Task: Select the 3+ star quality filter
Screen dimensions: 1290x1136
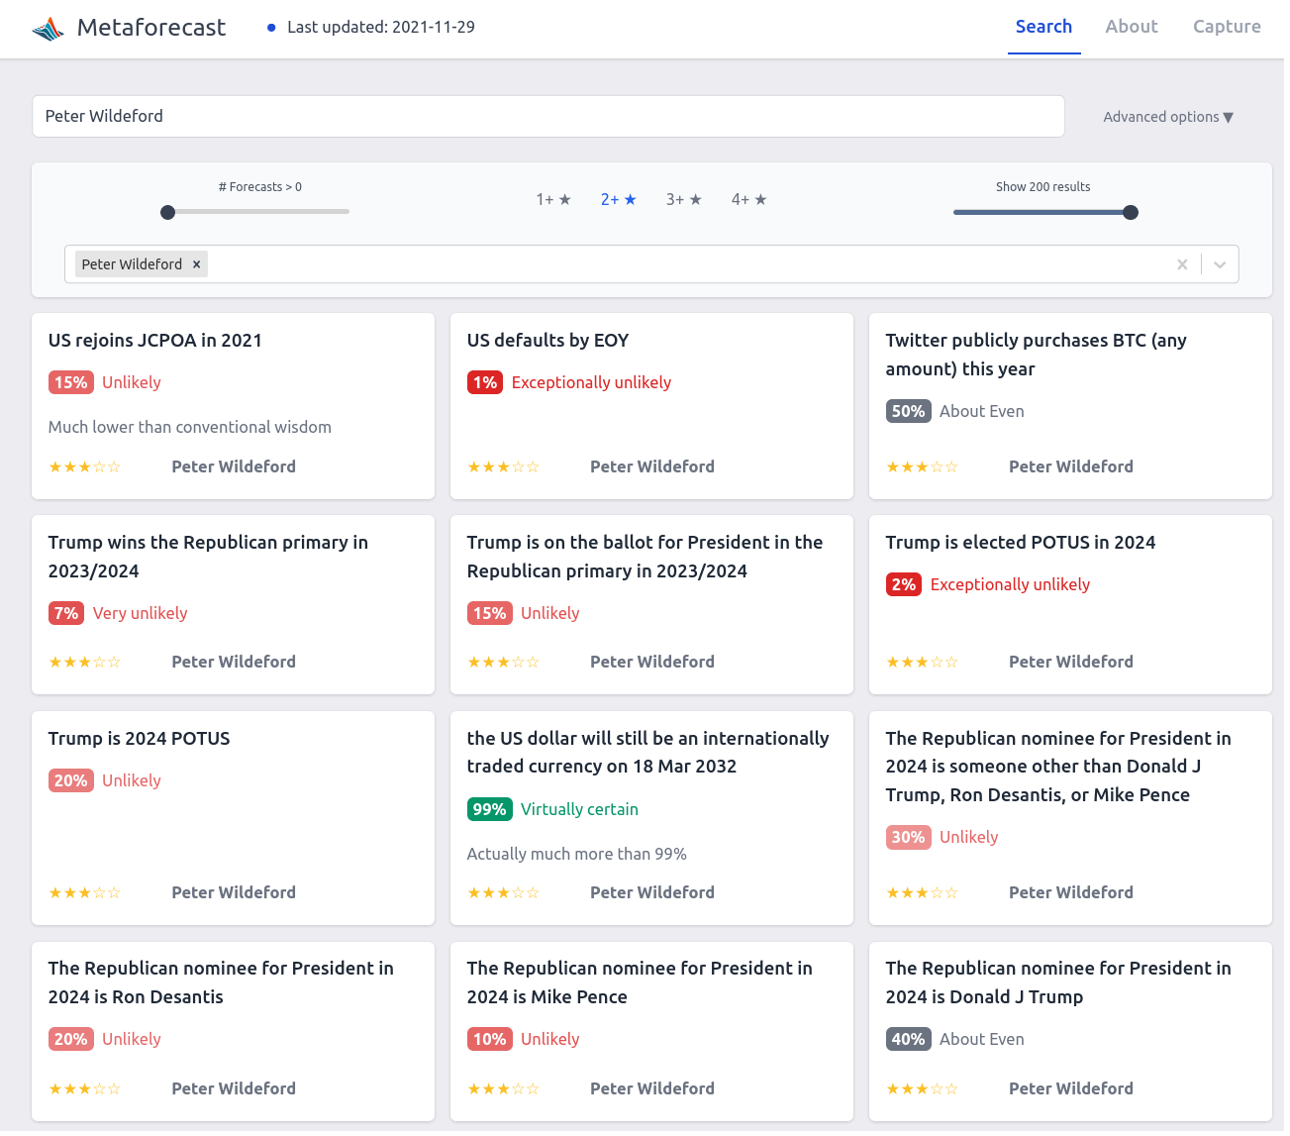Action: (x=683, y=200)
